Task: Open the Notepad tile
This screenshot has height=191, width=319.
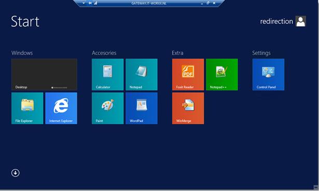Action: tap(142, 75)
